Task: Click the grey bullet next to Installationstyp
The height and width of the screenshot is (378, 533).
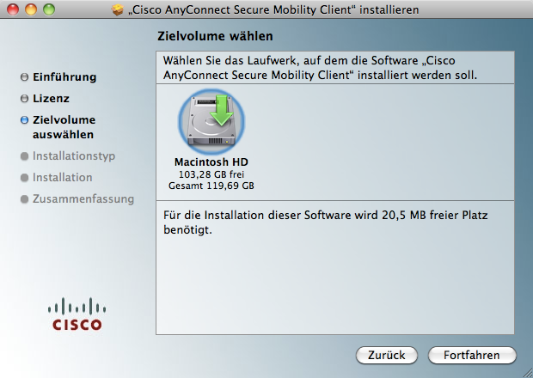Action: pyautogui.click(x=24, y=157)
